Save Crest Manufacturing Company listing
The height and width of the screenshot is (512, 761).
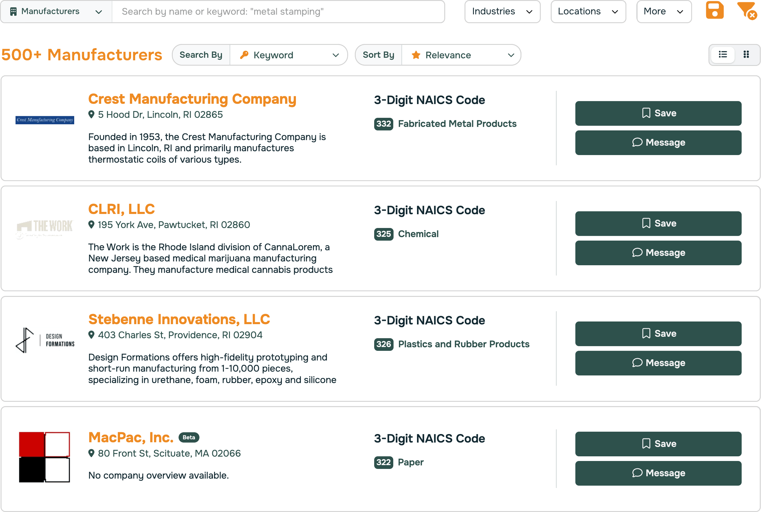pyautogui.click(x=658, y=113)
